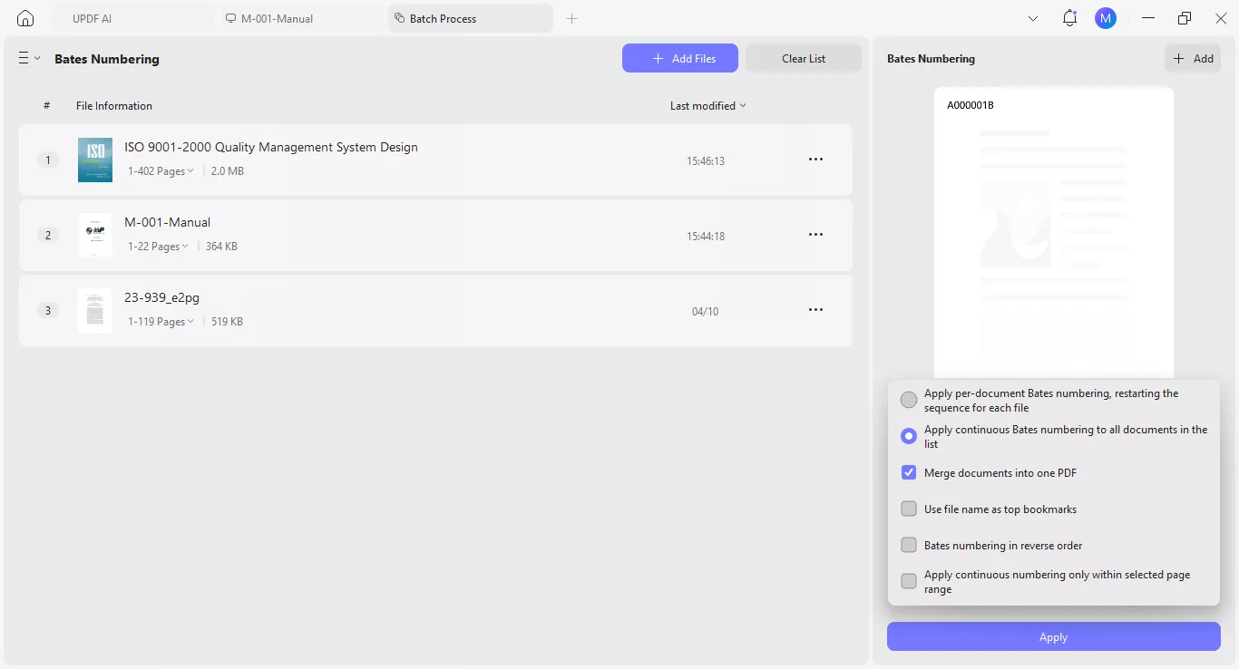This screenshot has width=1239, height=669.
Task: Open more options for M-001-Manual
Action: [815, 234]
